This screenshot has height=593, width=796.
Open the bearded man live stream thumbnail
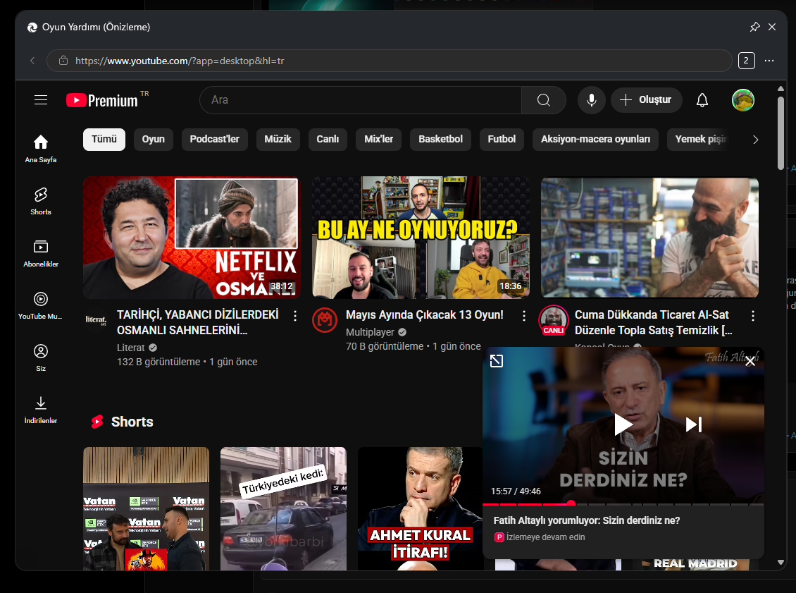pos(649,238)
